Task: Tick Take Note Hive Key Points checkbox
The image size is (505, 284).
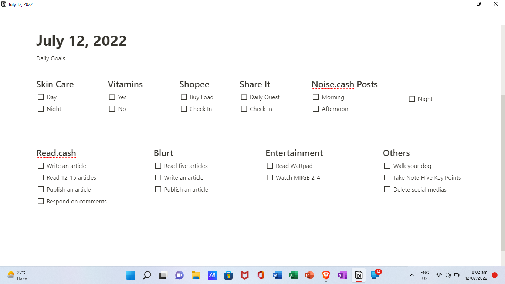Action: 387,177
